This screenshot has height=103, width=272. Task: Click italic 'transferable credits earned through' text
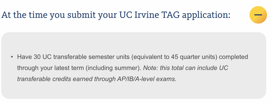tap(66, 79)
